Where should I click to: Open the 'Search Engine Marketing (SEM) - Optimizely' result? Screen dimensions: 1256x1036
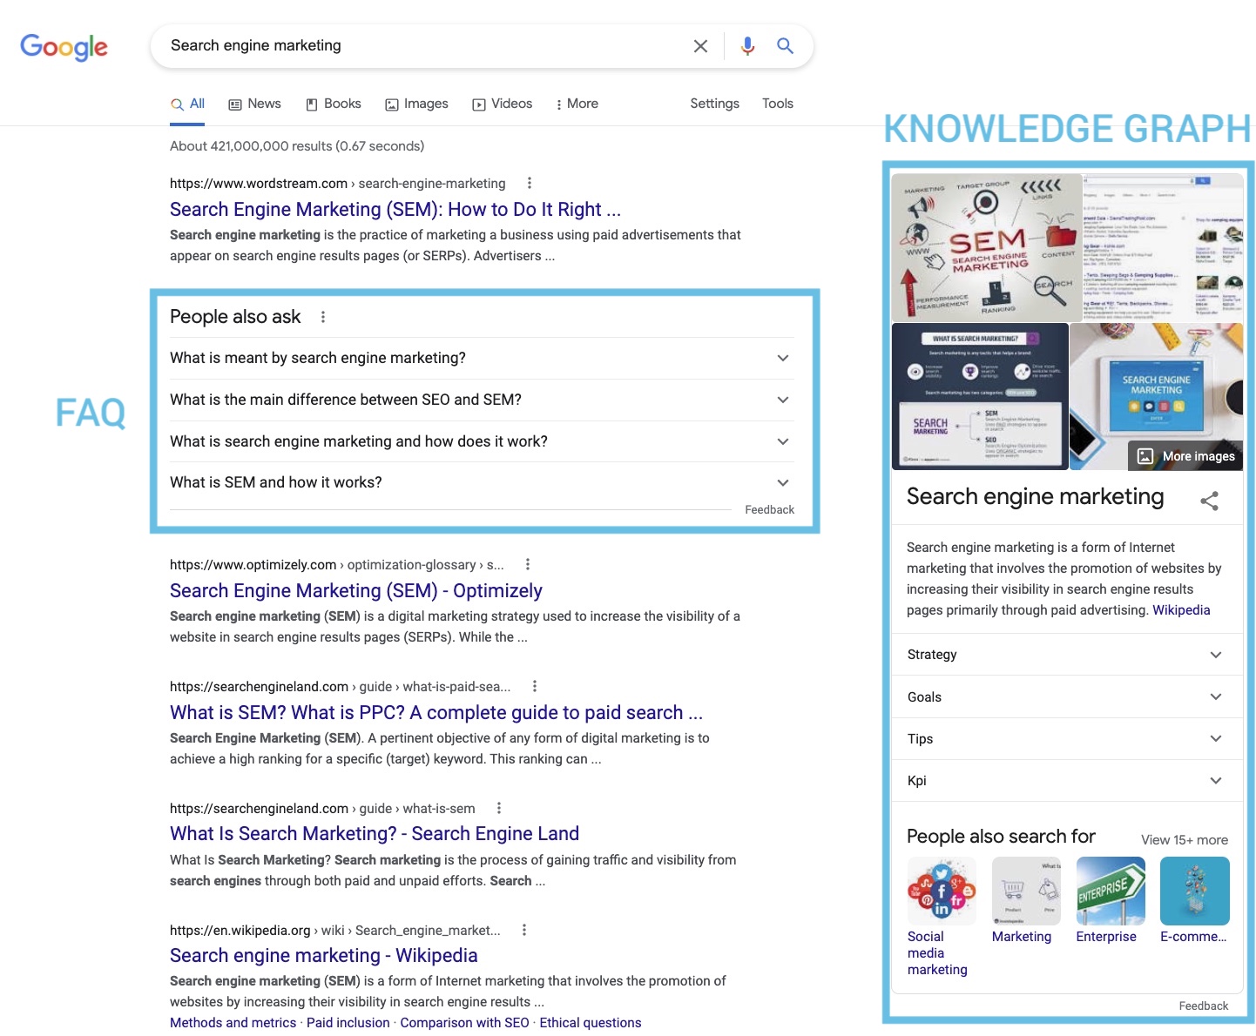click(356, 591)
